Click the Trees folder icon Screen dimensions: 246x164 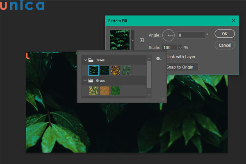point(91,60)
